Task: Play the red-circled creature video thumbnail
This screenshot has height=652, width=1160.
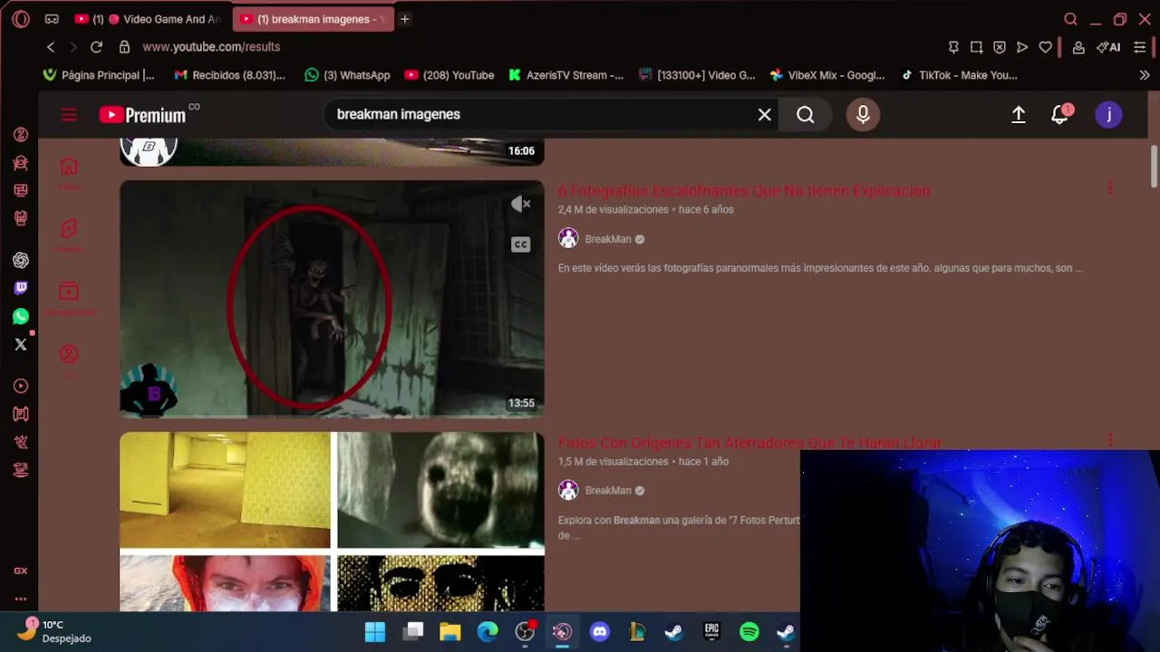Action: pyautogui.click(x=332, y=299)
